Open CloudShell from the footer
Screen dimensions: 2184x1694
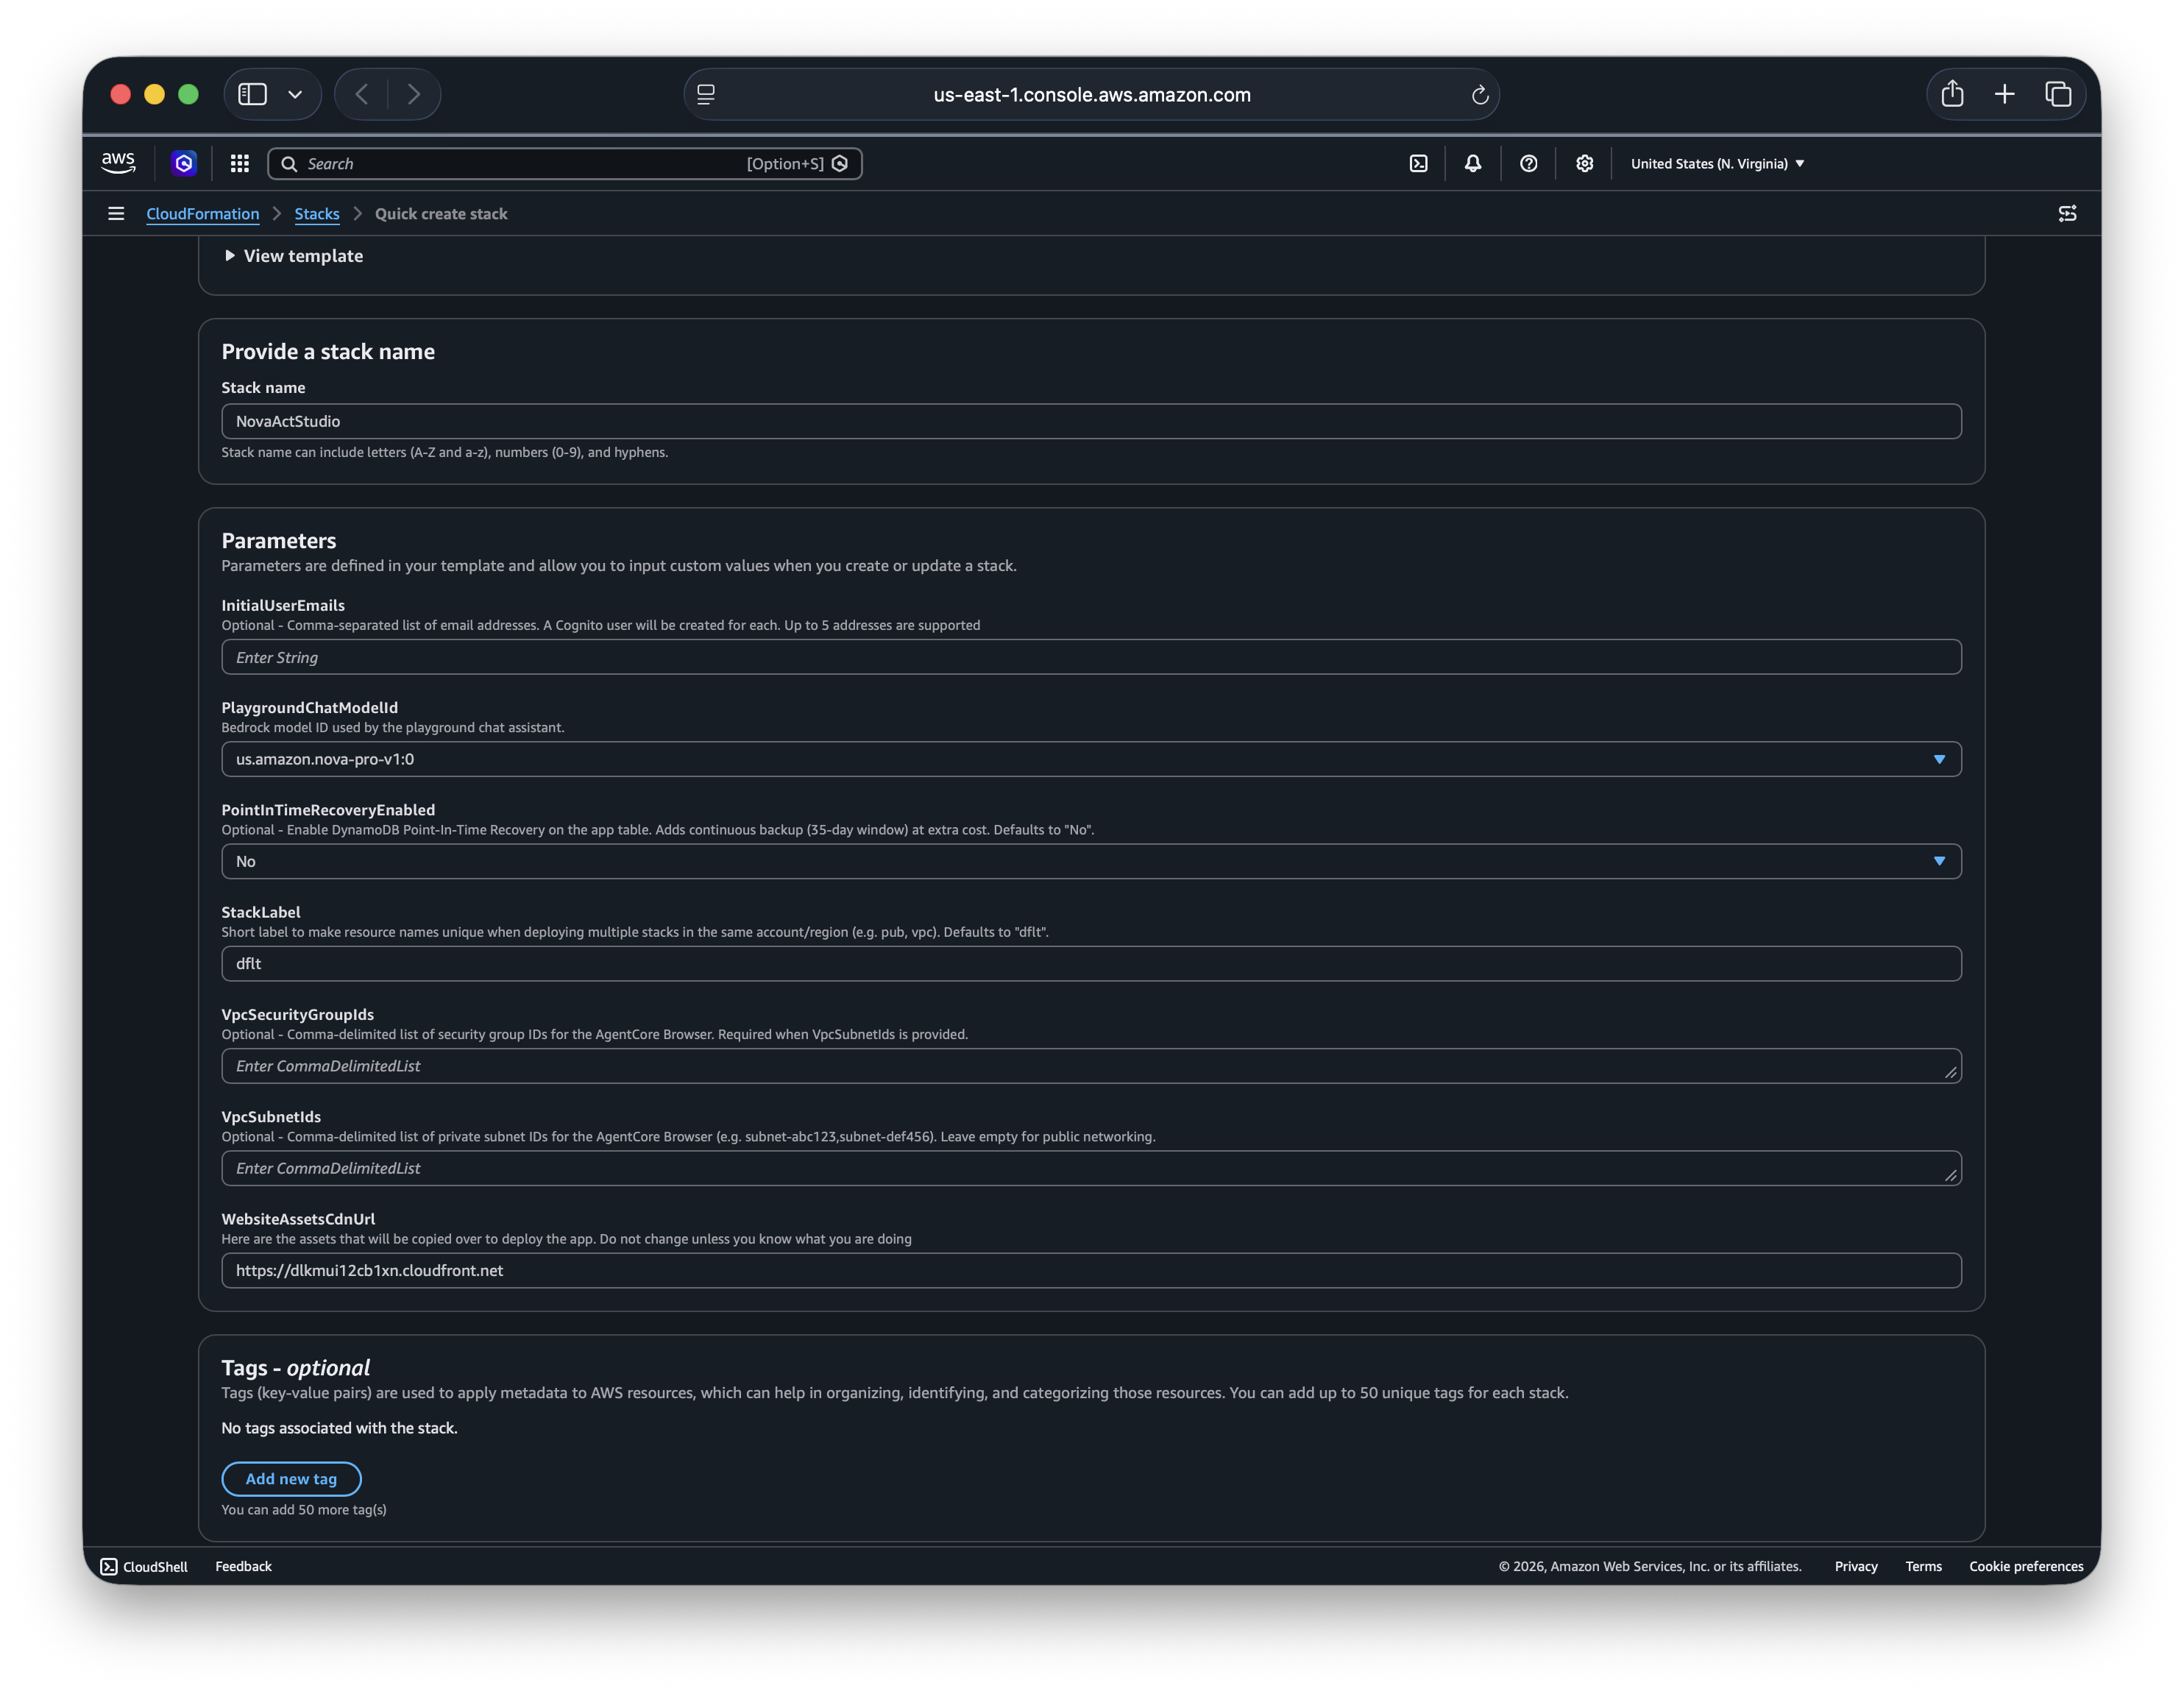(x=144, y=1566)
